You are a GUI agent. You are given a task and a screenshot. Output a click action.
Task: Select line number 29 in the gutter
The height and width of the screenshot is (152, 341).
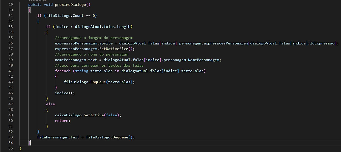coord(10,5)
